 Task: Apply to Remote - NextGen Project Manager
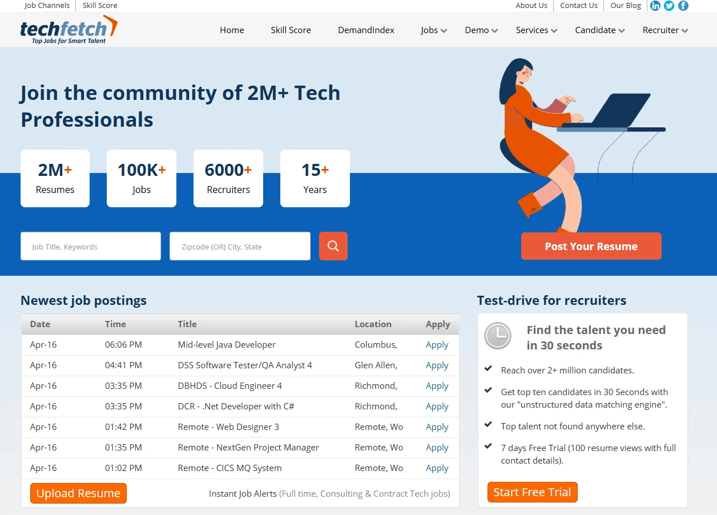[x=437, y=448]
